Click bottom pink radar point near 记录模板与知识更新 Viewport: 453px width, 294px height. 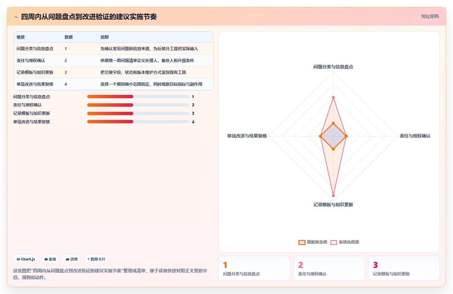333,195
